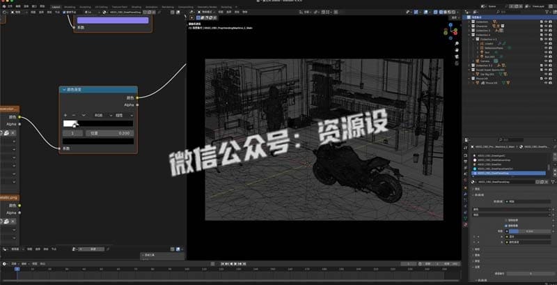Click the surface shader selector field
Viewport: 557px width, 285px height.
coord(528,201)
